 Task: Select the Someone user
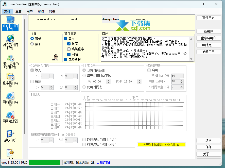[140, 19]
